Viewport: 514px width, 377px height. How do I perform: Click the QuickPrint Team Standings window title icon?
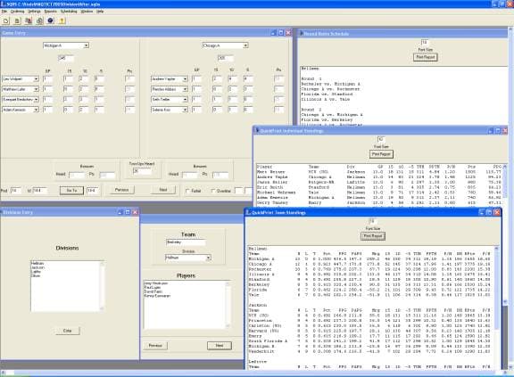(248, 212)
